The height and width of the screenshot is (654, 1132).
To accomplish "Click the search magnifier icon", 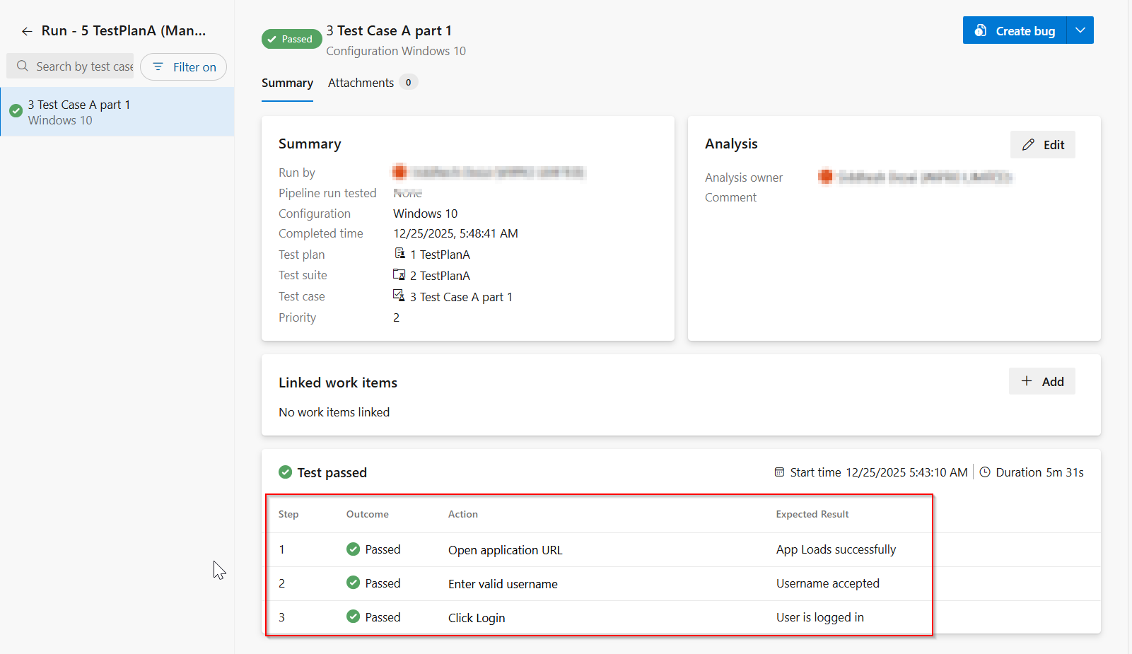I will (x=23, y=66).
